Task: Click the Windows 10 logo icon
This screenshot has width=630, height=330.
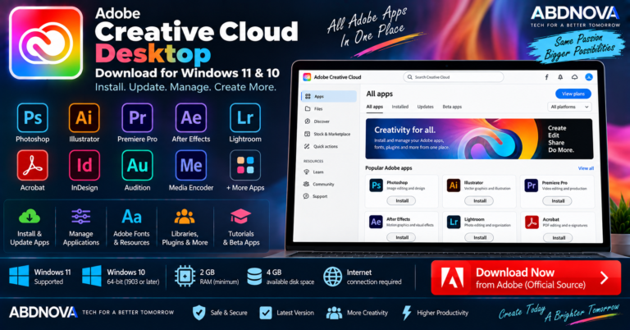Action: 92,276
